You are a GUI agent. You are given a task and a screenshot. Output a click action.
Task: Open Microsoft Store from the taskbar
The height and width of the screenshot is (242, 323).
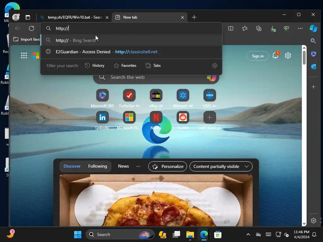(218, 234)
